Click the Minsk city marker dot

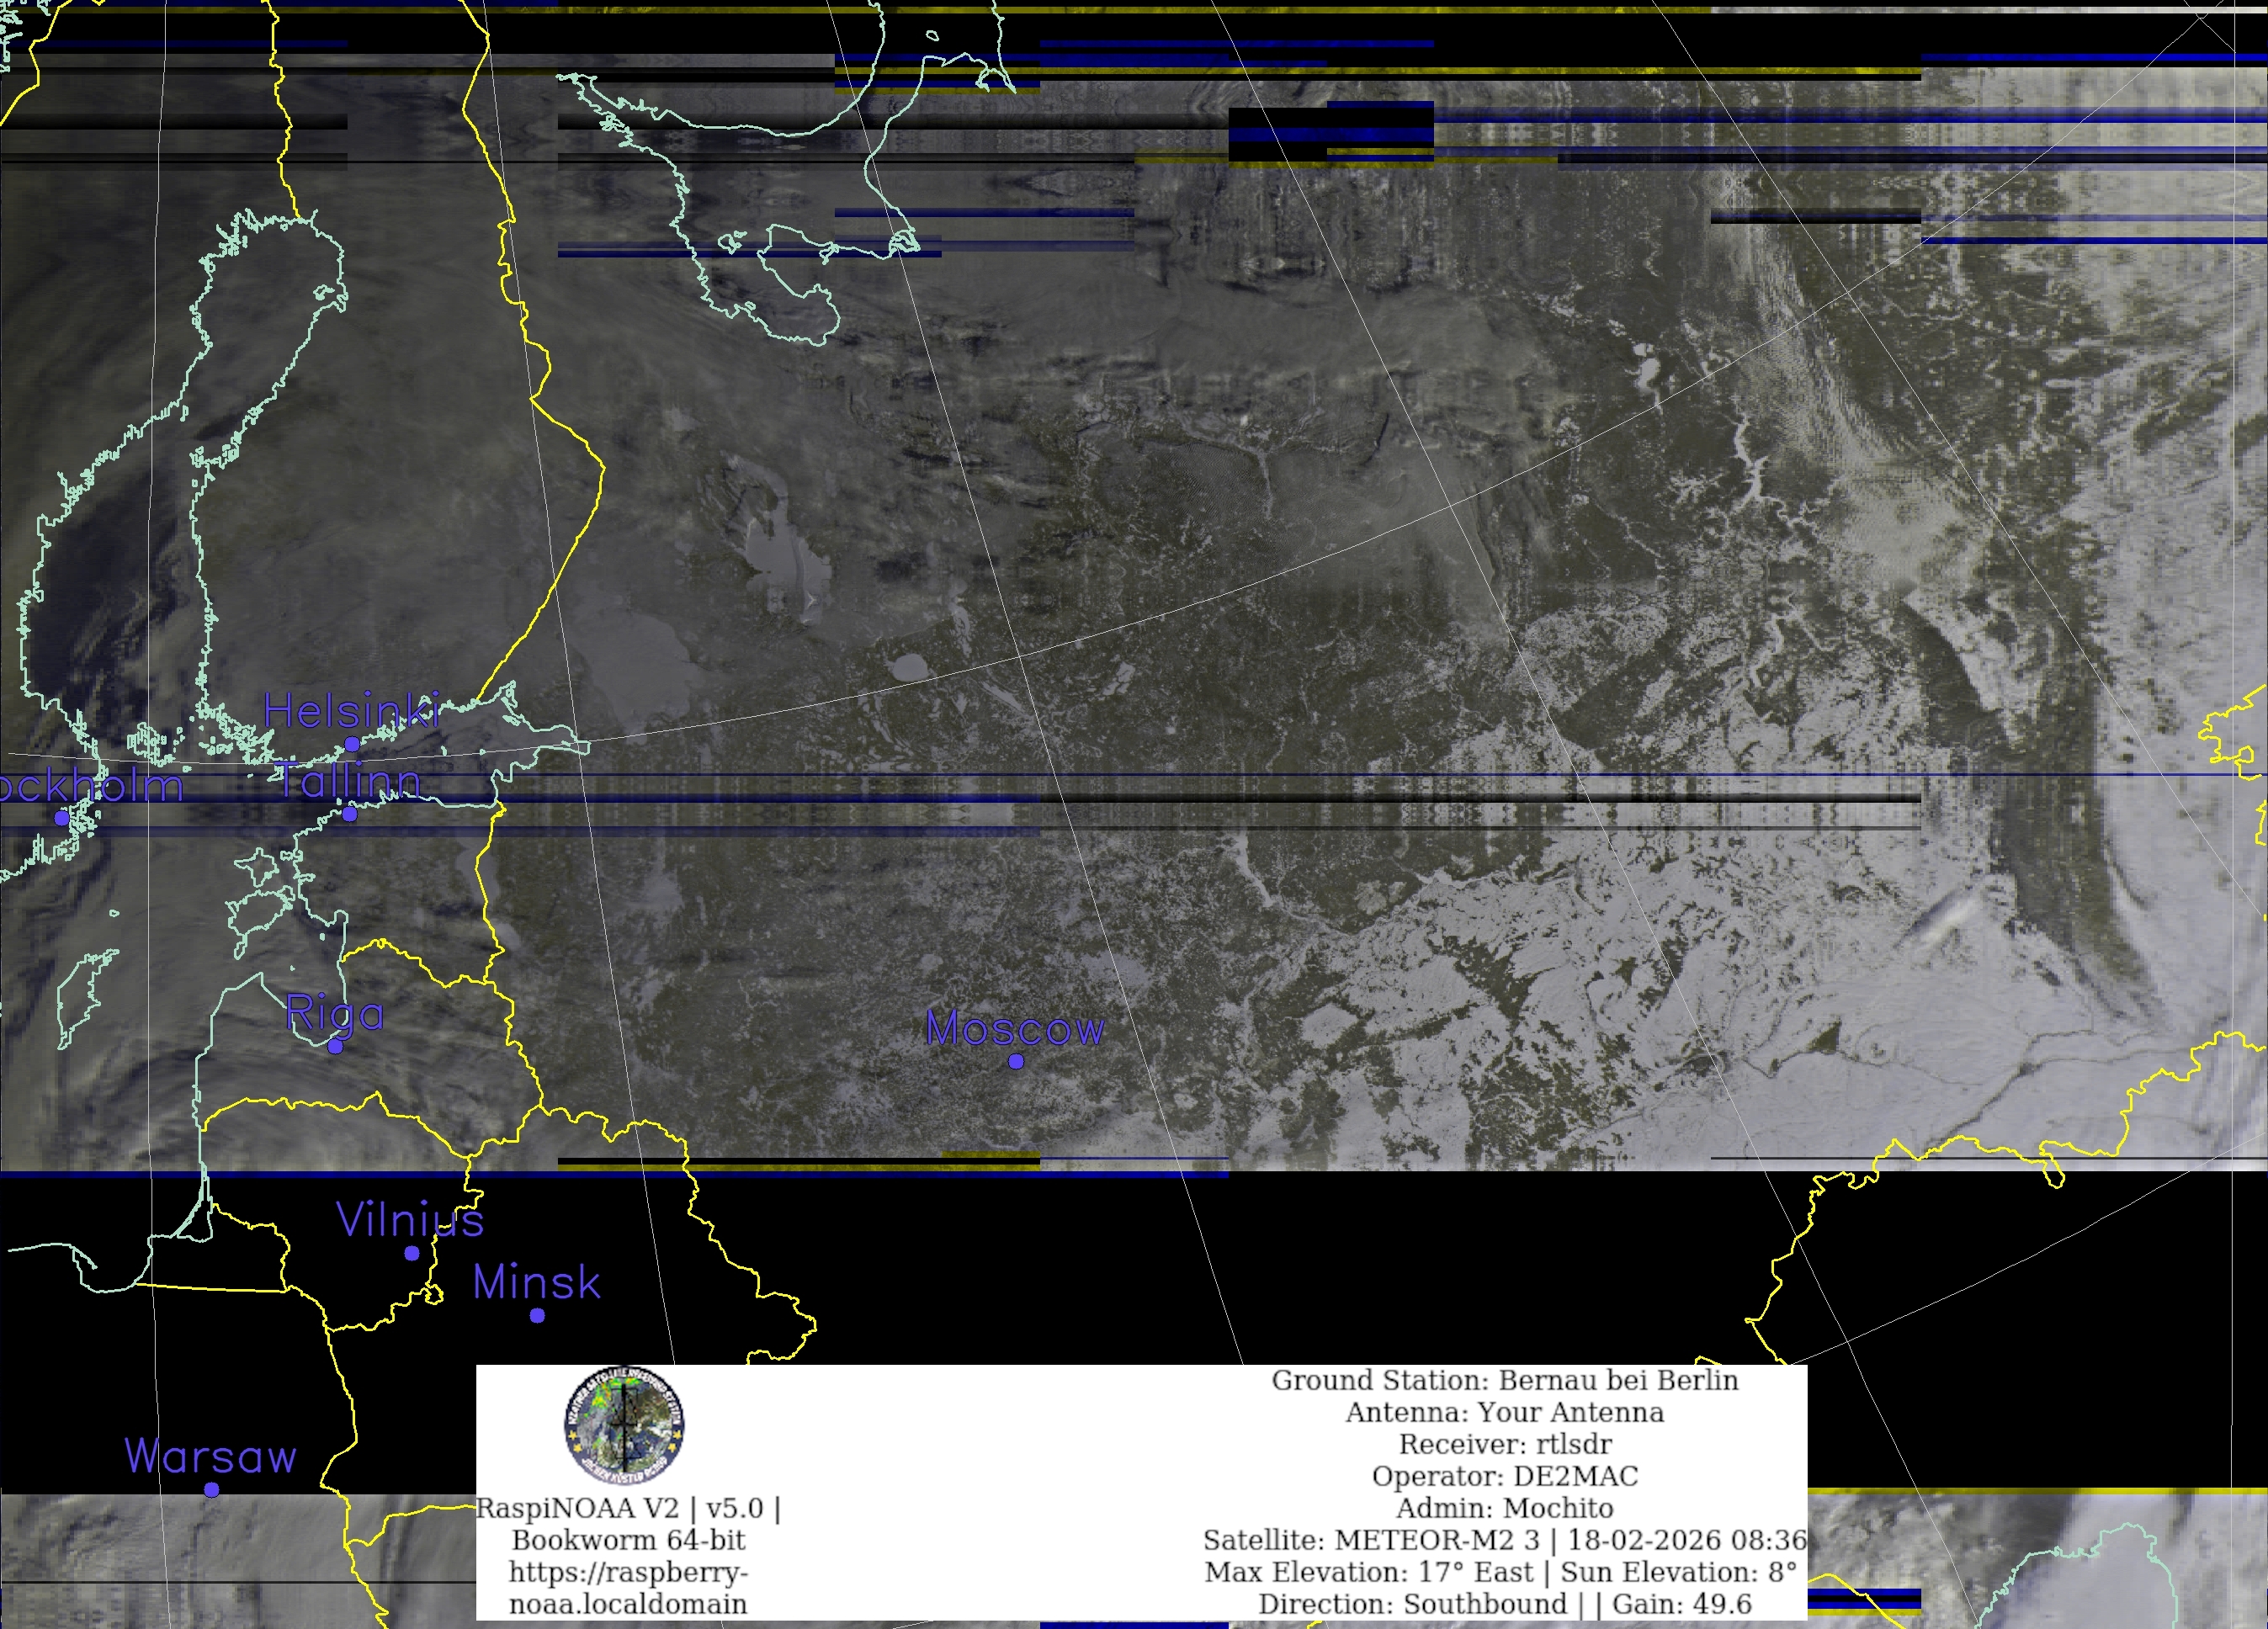point(537,1316)
